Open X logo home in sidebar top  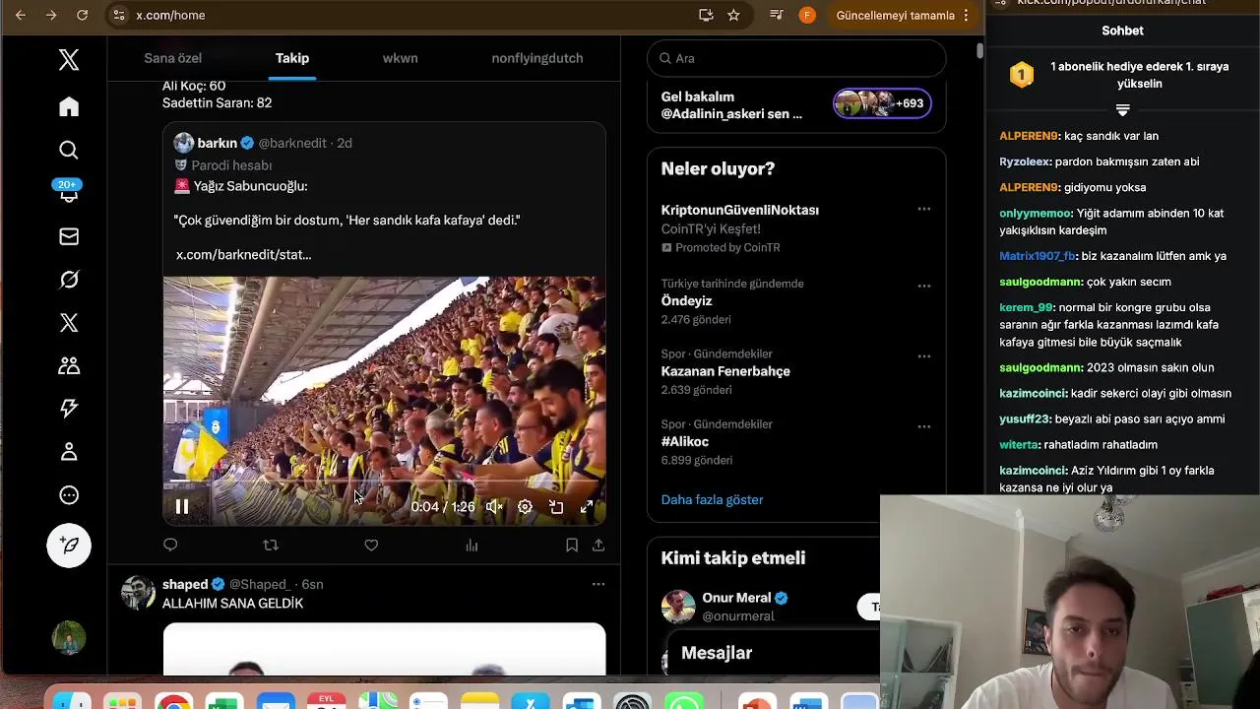click(69, 60)
